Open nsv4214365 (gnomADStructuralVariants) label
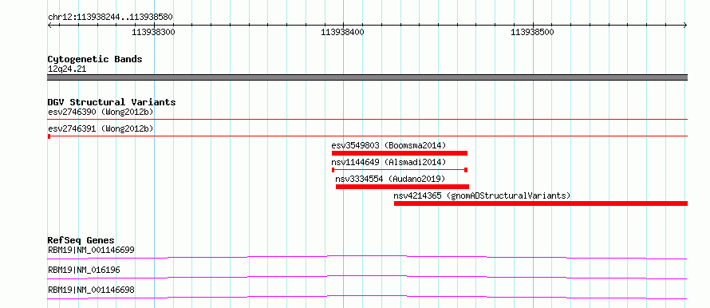The image size is (710, 308). [482, 195]
